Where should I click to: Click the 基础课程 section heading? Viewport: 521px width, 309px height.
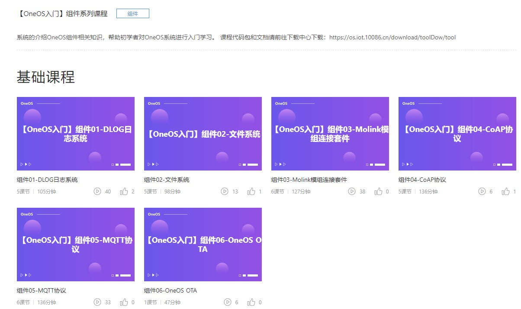pyautogui.click(x=46, y=77)
